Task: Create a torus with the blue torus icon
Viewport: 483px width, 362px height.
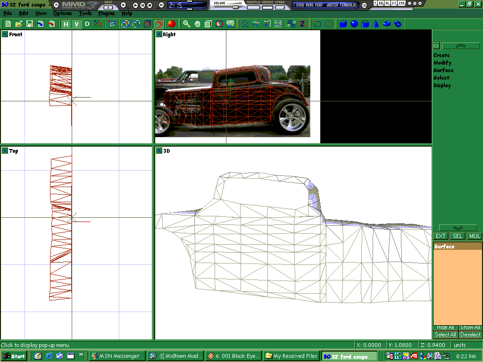Action: [387, 24]
